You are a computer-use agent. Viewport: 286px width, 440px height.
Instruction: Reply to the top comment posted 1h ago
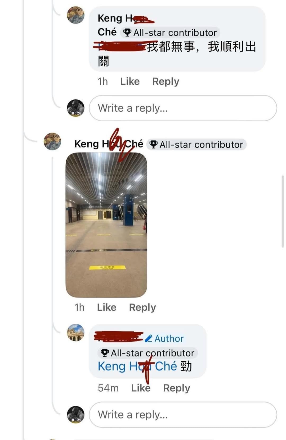166,81
